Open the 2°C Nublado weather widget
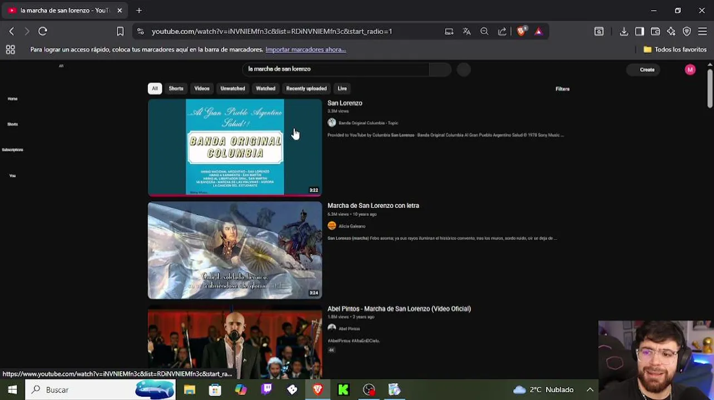The height and width of the screenshot is (400, 714). point(543,389)
